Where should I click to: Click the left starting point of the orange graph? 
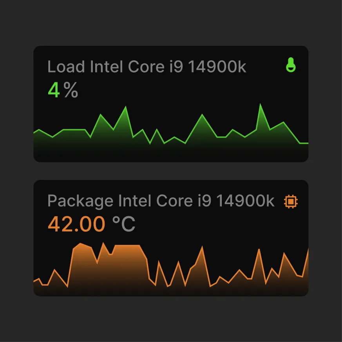click(x=34, y=281)
